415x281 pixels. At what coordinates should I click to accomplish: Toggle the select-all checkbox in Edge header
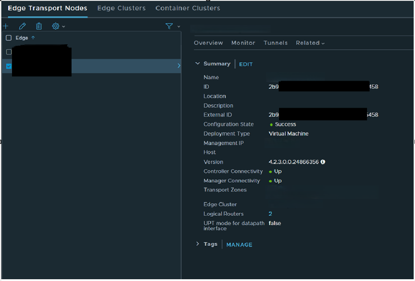[8, 38]
